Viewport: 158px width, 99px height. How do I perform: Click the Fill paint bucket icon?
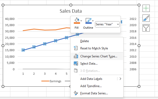point(77,20)
